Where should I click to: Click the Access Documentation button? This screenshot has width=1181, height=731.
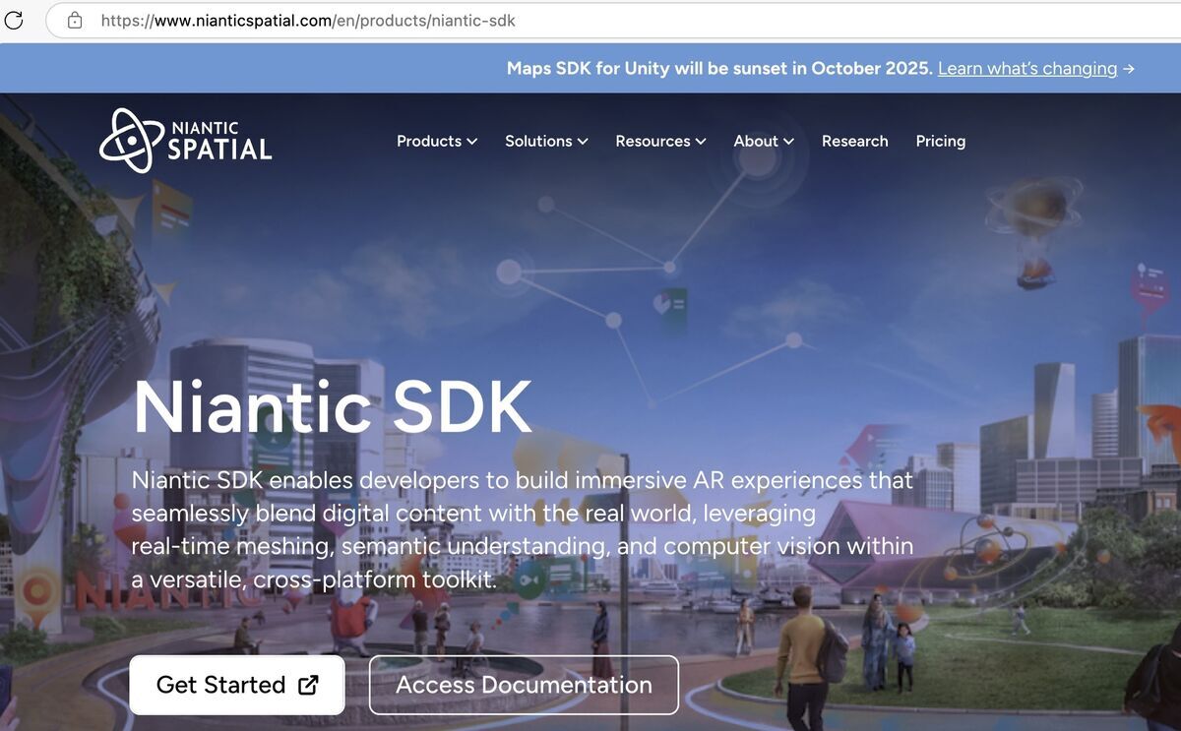(x=524, y=685)
